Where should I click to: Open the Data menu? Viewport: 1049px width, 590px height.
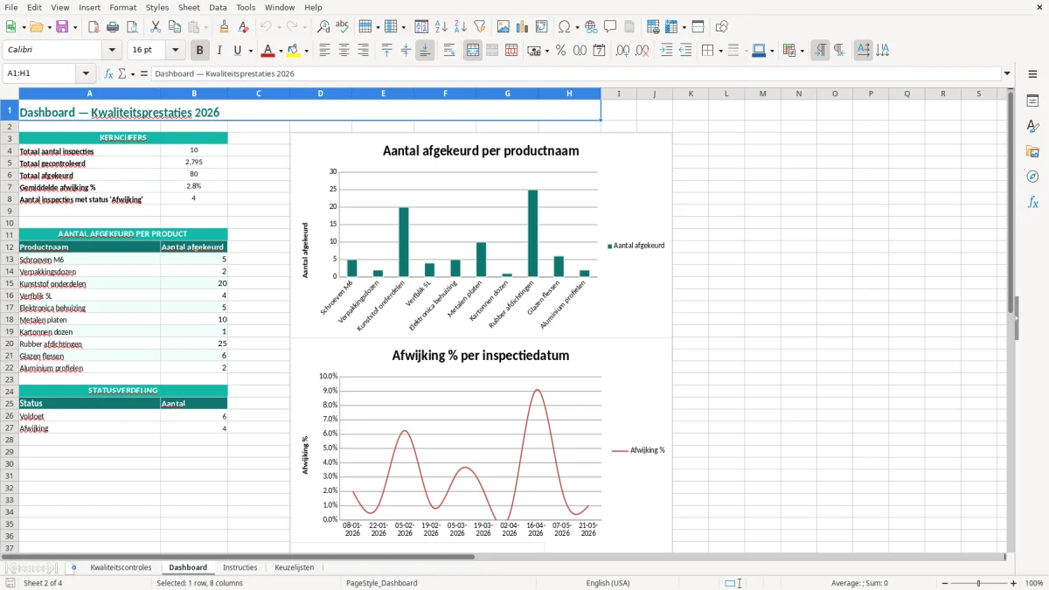pyautogui.click(x=219, y=7)
